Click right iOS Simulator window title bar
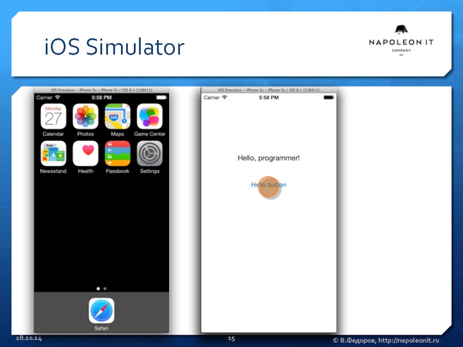463x347 pixels. [x=269, y=90]
